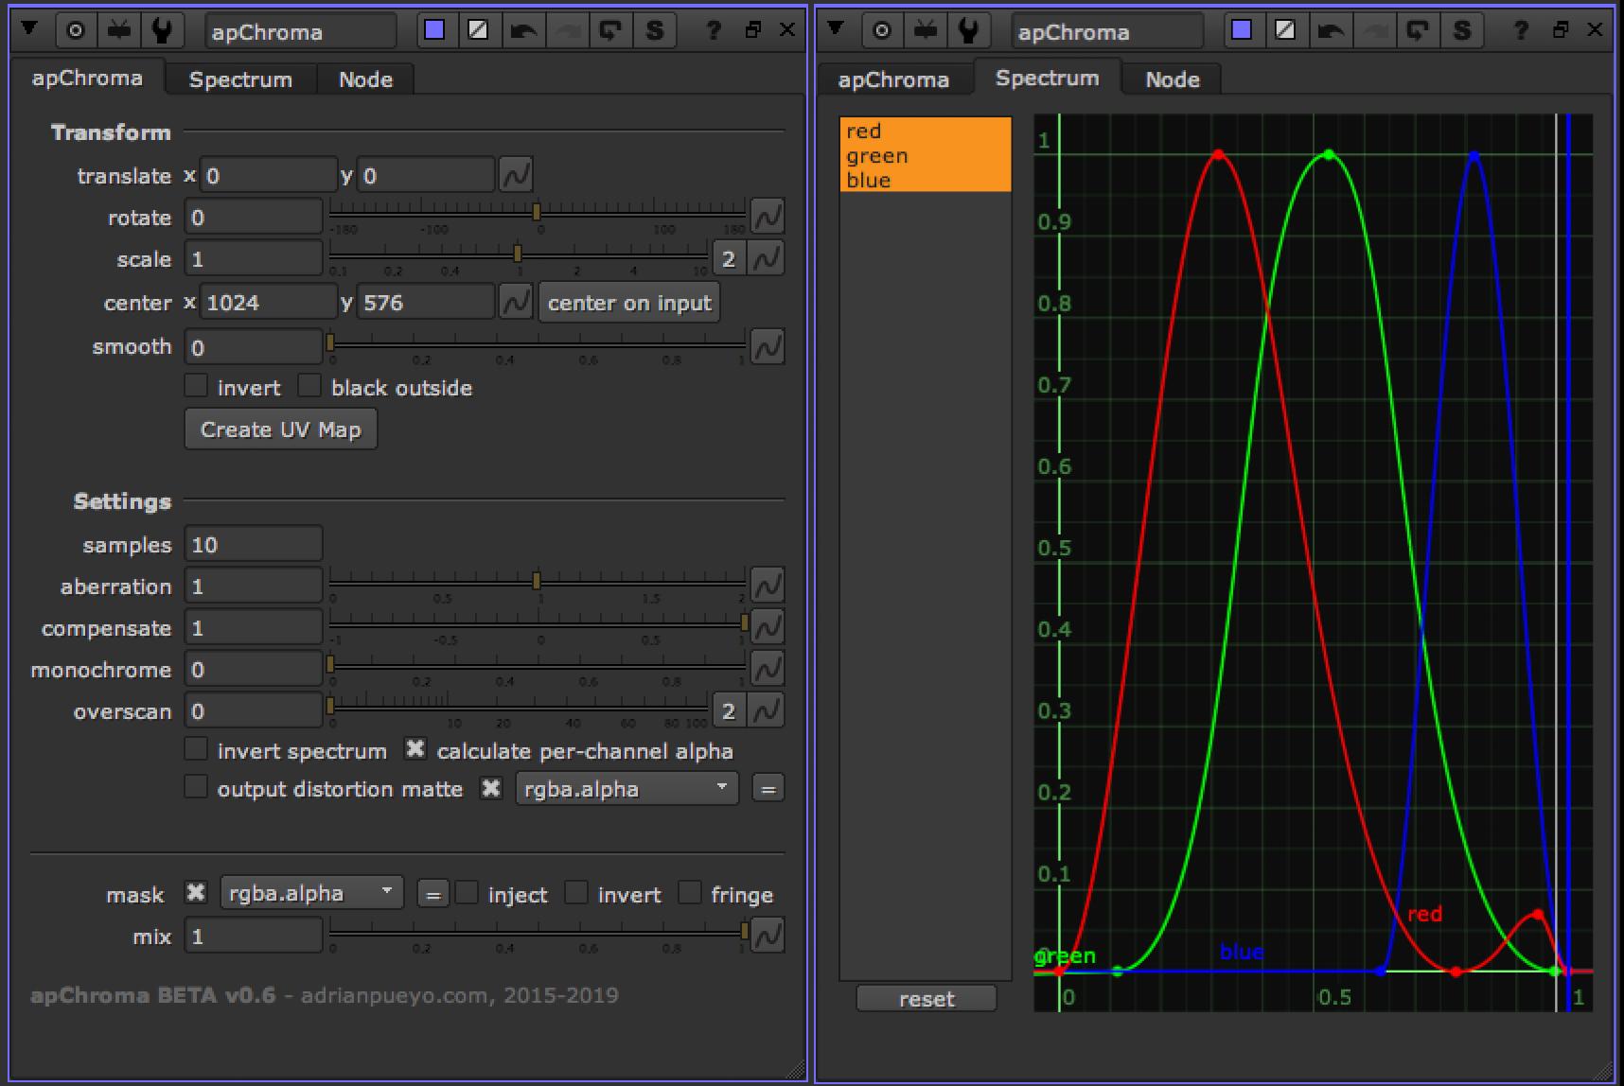Toggle the black outside checkbox
1624x1086 pixels.
coord(309,385)
